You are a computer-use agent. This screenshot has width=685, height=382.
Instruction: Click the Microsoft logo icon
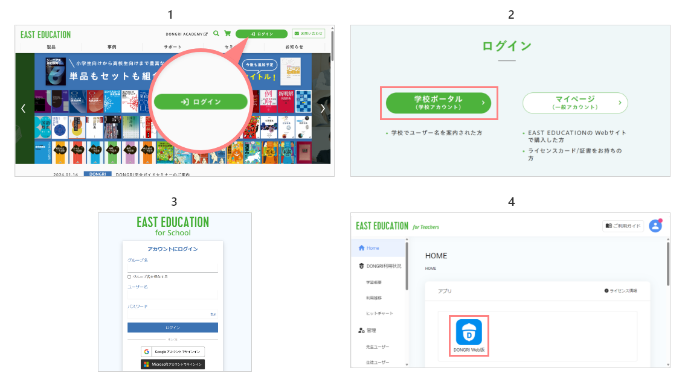click(x=146, y=364)
